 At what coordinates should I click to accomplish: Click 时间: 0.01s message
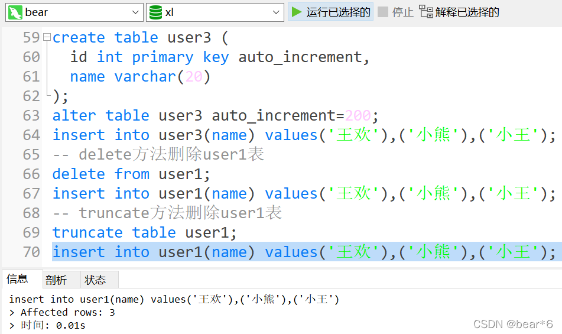pos(47,325)
